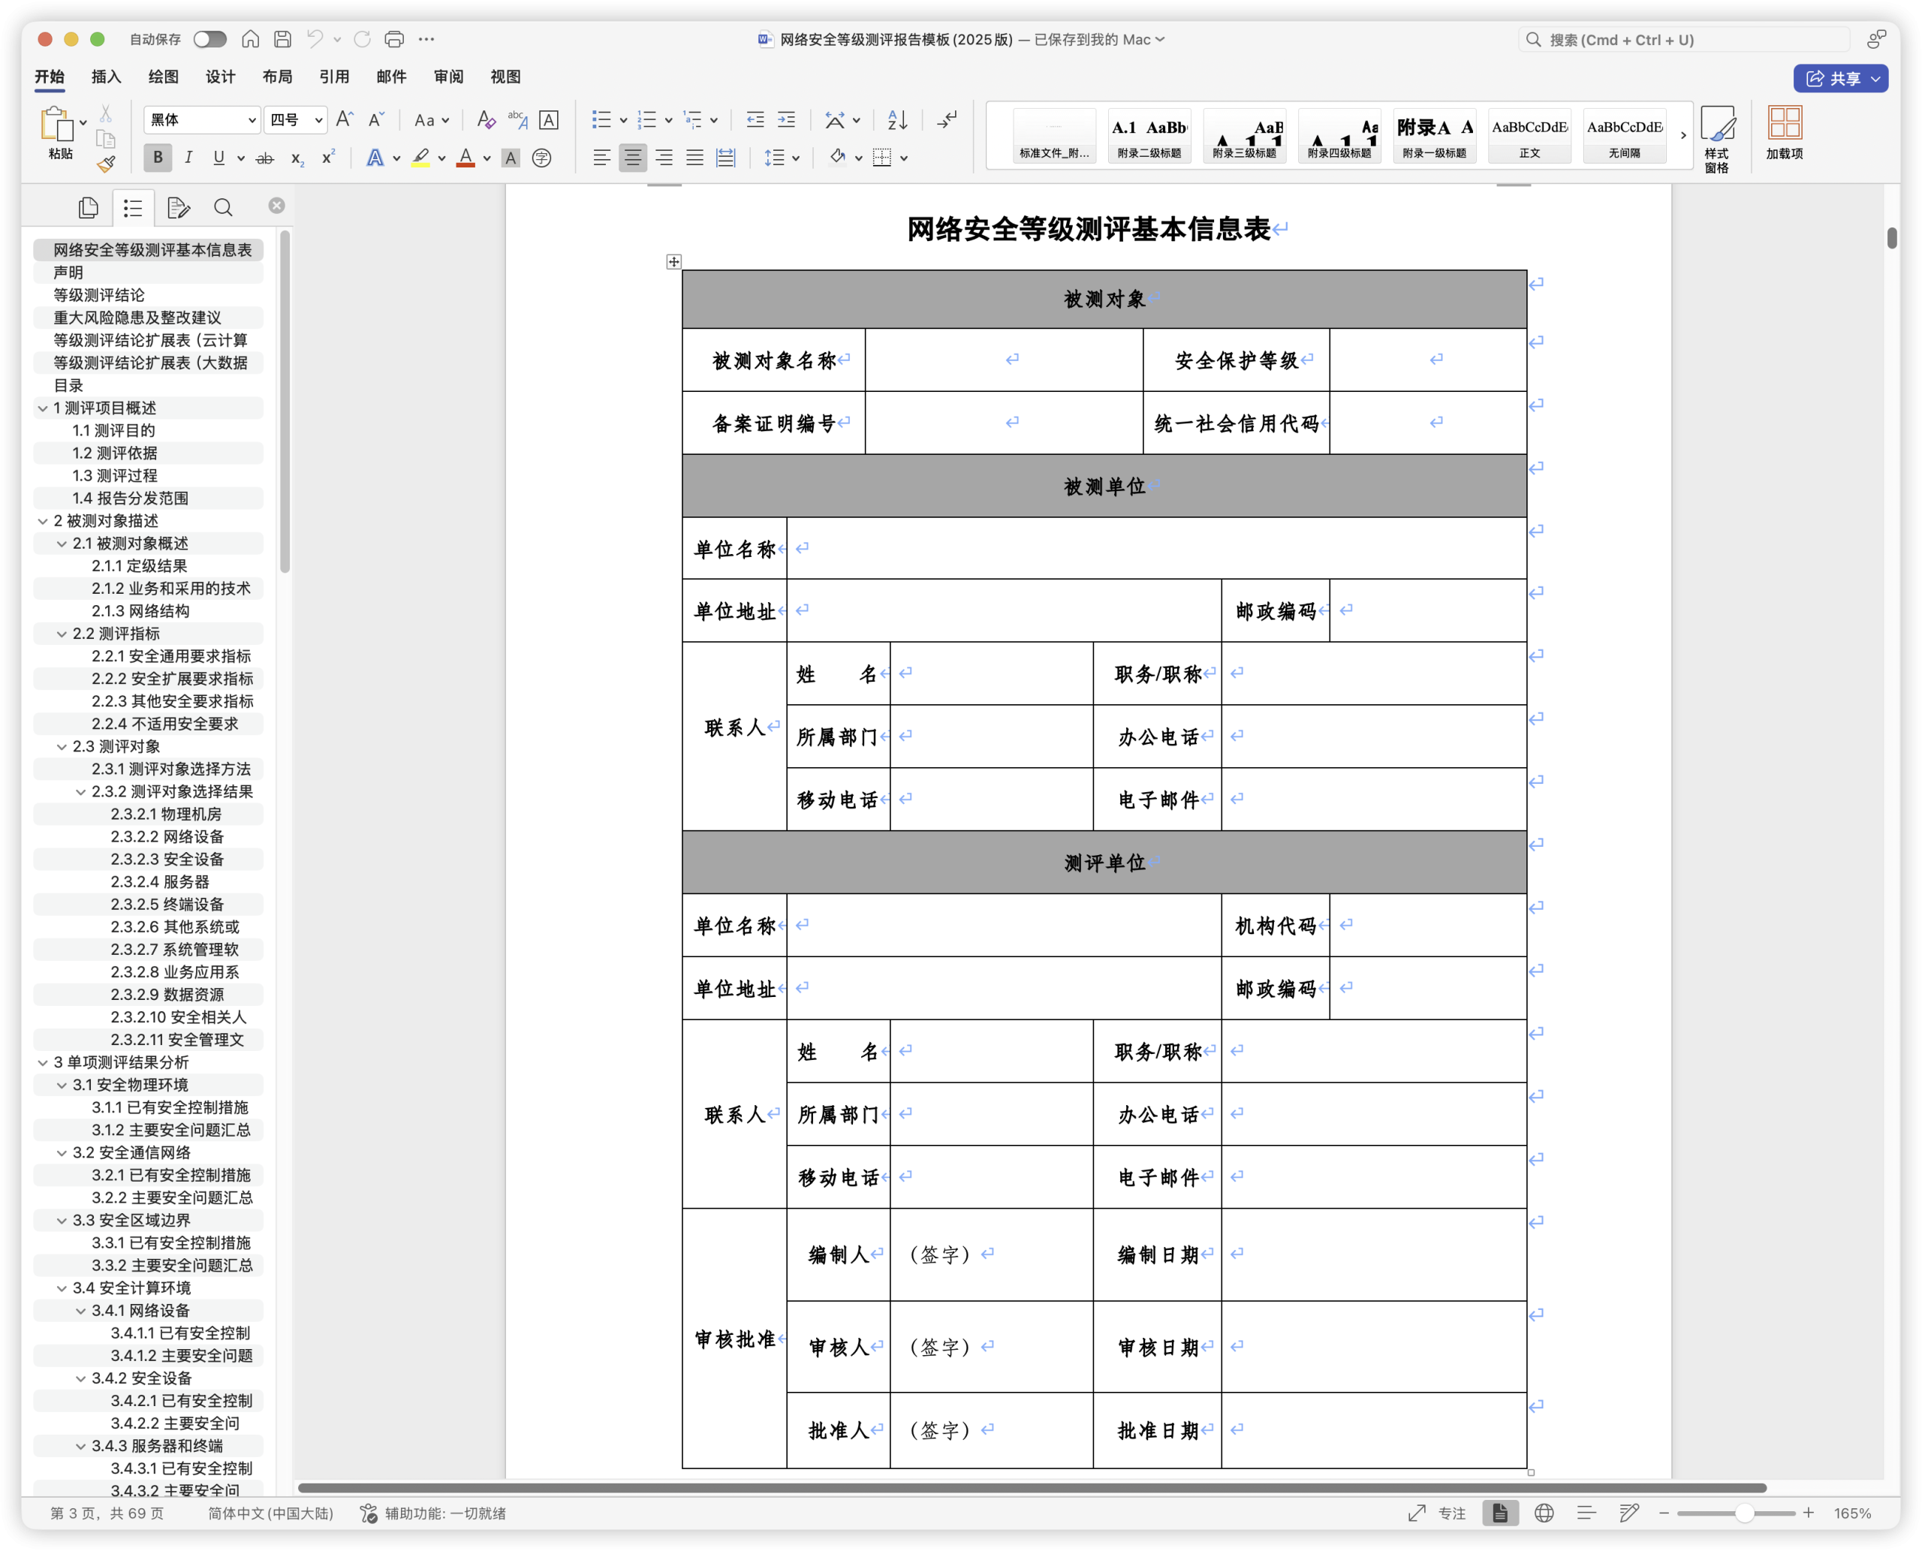The height and width of the screenshot is (1551, 1922).
Task: Click the Redo icon
Action: tap(362, 39)
